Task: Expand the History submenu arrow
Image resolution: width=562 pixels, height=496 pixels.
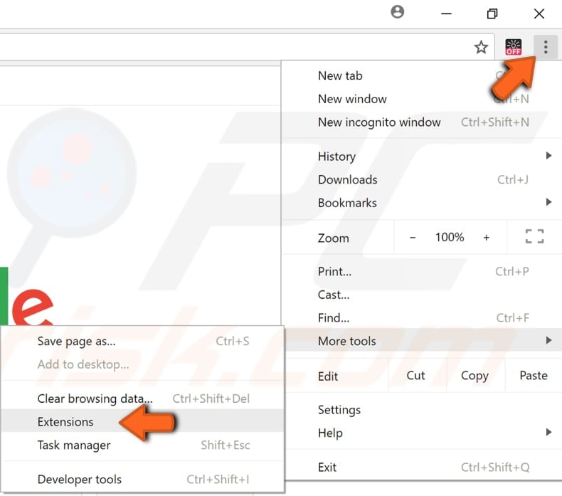Action: point(548,156)
